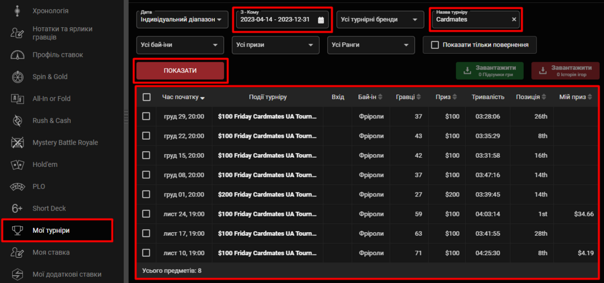This screenshot has width=604, height=283.
Task: Check the груд 22, 20:00 tournament row
Action: [x=146, y=135]
